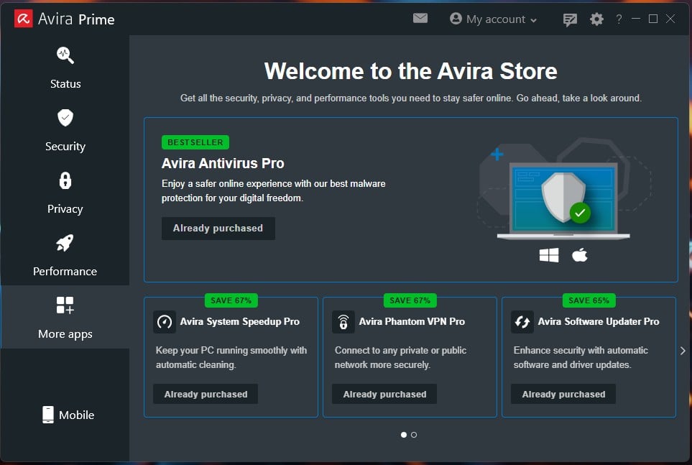
Task: Click the Avira red logo icon
Action: point(24,19)
